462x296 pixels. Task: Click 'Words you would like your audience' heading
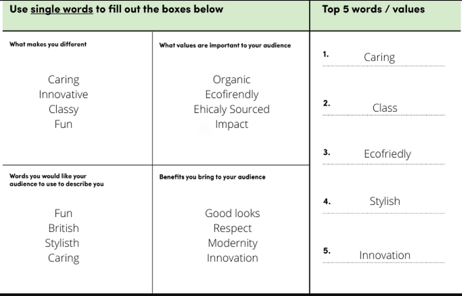tap(56, 180)
